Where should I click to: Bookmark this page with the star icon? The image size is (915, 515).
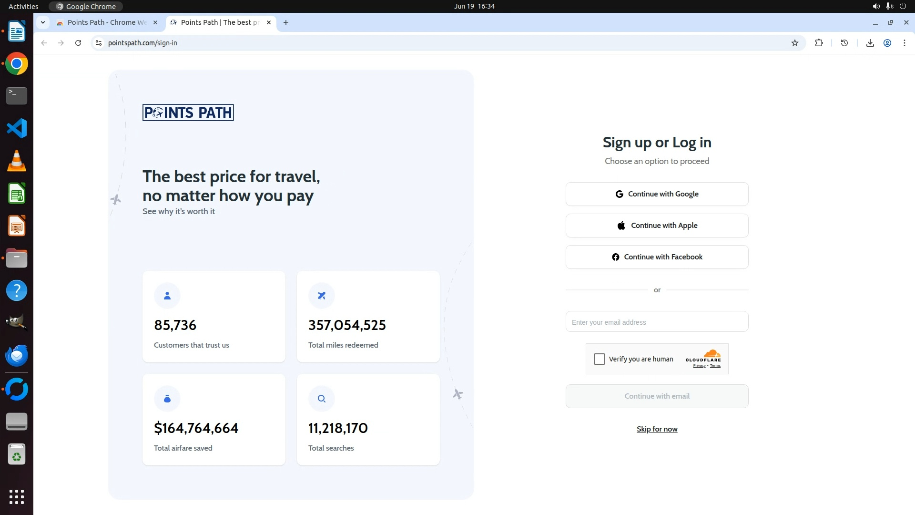[795, 43]
